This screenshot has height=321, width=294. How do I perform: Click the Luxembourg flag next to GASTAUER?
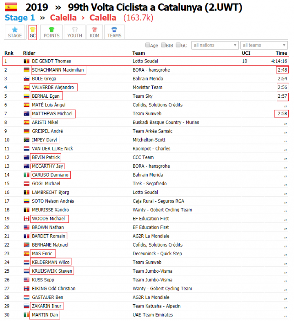pos(27,297)
